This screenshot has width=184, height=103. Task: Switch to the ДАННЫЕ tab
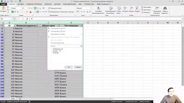57,4
